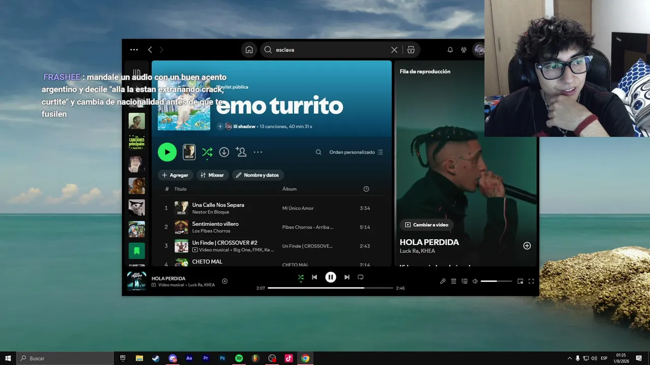Add current track to library from player bar
The image size is (650, 365).
[x=224, y=281]
